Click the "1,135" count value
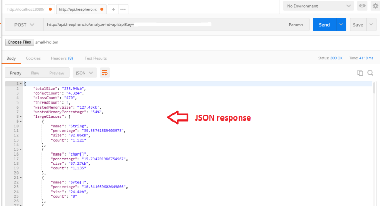Image resolution: width=380 pixels, height=206 pixels. 78,168
